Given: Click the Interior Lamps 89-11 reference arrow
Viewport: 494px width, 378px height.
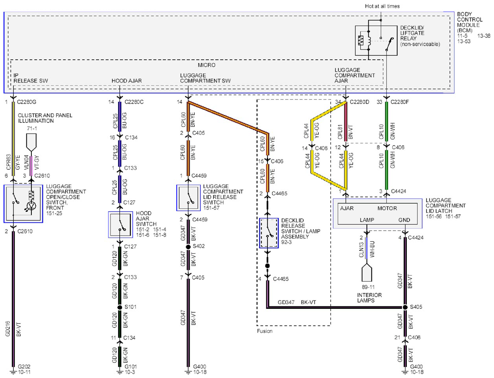Looking at the screenshot, I should click(x=367, y=272).
